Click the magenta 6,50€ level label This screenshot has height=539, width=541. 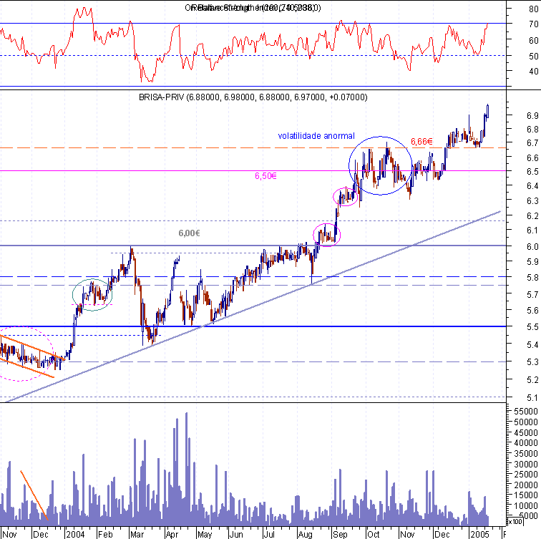[x=265, y=176]
